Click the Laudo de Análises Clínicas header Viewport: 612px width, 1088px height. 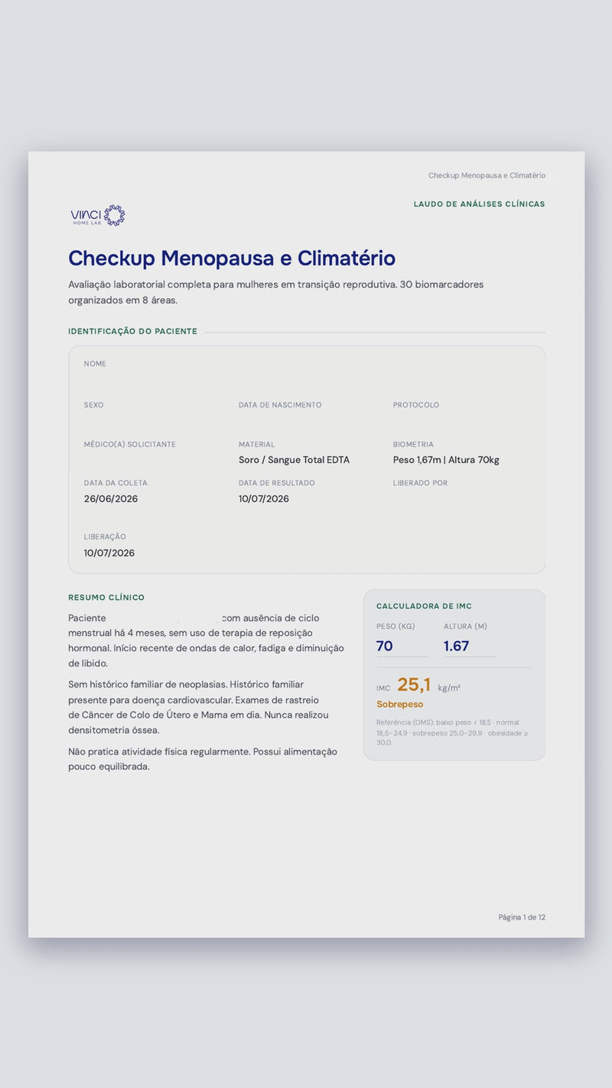point(480,204)
